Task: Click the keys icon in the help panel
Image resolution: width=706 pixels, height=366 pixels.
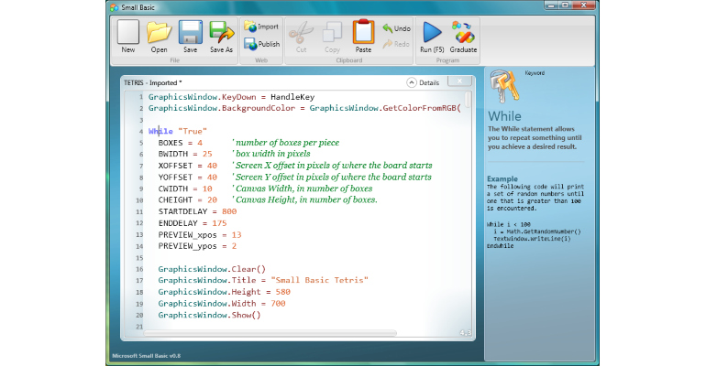Action: click(x=504, y=86)
